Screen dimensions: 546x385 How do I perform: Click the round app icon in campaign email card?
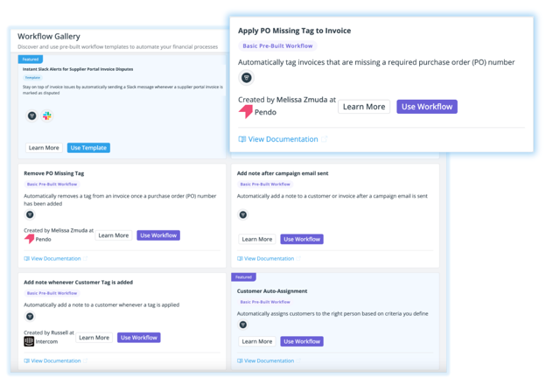[243, 214]
